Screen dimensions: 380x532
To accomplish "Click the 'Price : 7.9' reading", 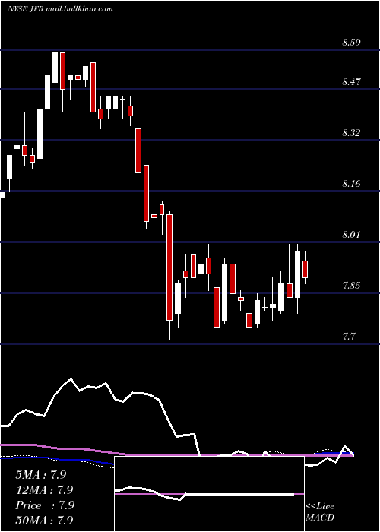I will click(x=45, y=505).
